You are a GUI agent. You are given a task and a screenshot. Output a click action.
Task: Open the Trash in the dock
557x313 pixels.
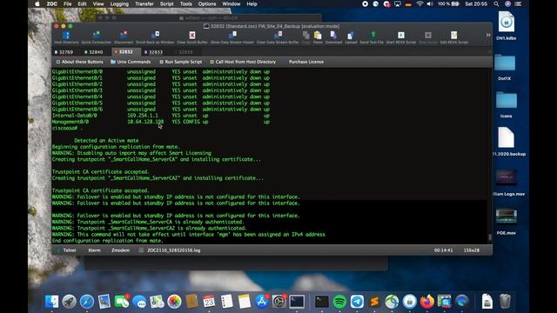point(505,302)
